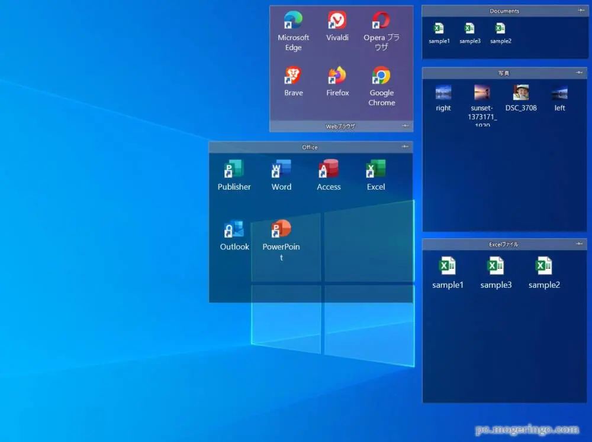The width and height of the screenshot is (592, 442).
Task: Select the Access database shortcut
Action: (x=329, y=170)
